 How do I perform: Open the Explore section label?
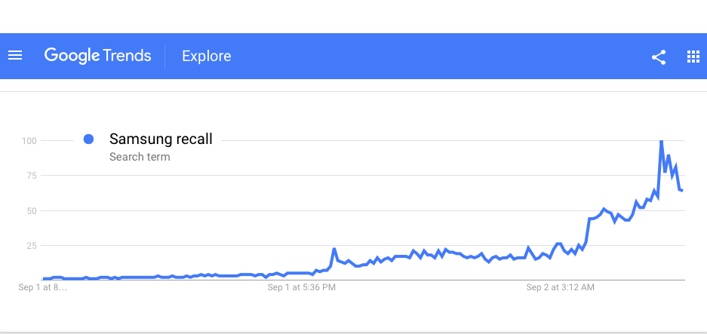point(207,57)
